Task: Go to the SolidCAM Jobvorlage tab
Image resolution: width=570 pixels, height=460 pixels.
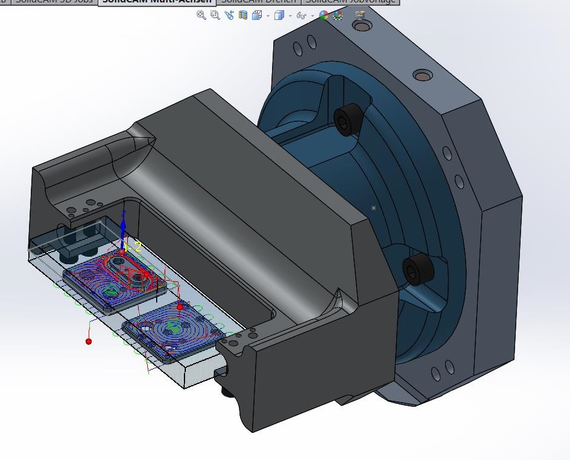Action: pyautogui.click(x=350, y=2)
